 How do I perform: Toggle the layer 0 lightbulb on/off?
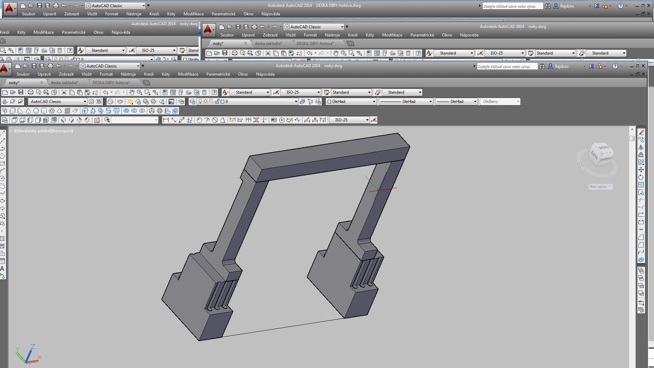tap(200, 102)
